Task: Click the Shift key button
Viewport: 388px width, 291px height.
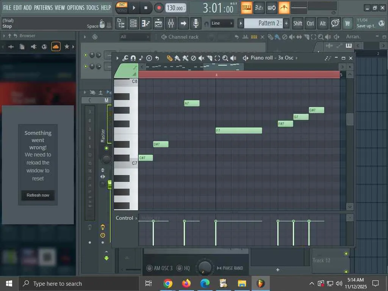Action: click(298, 23)
